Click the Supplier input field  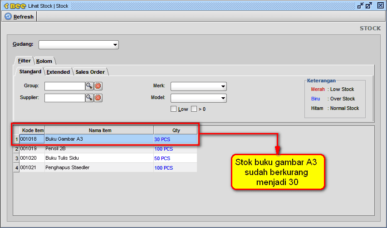65,98
